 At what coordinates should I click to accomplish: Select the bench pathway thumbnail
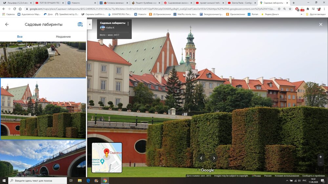coord(43,60)
